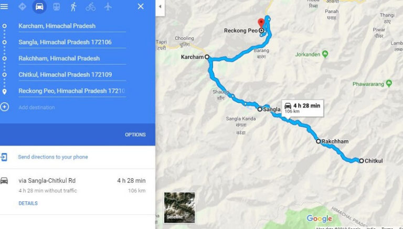Switch to transit travel mode

[x=57, y=7]
